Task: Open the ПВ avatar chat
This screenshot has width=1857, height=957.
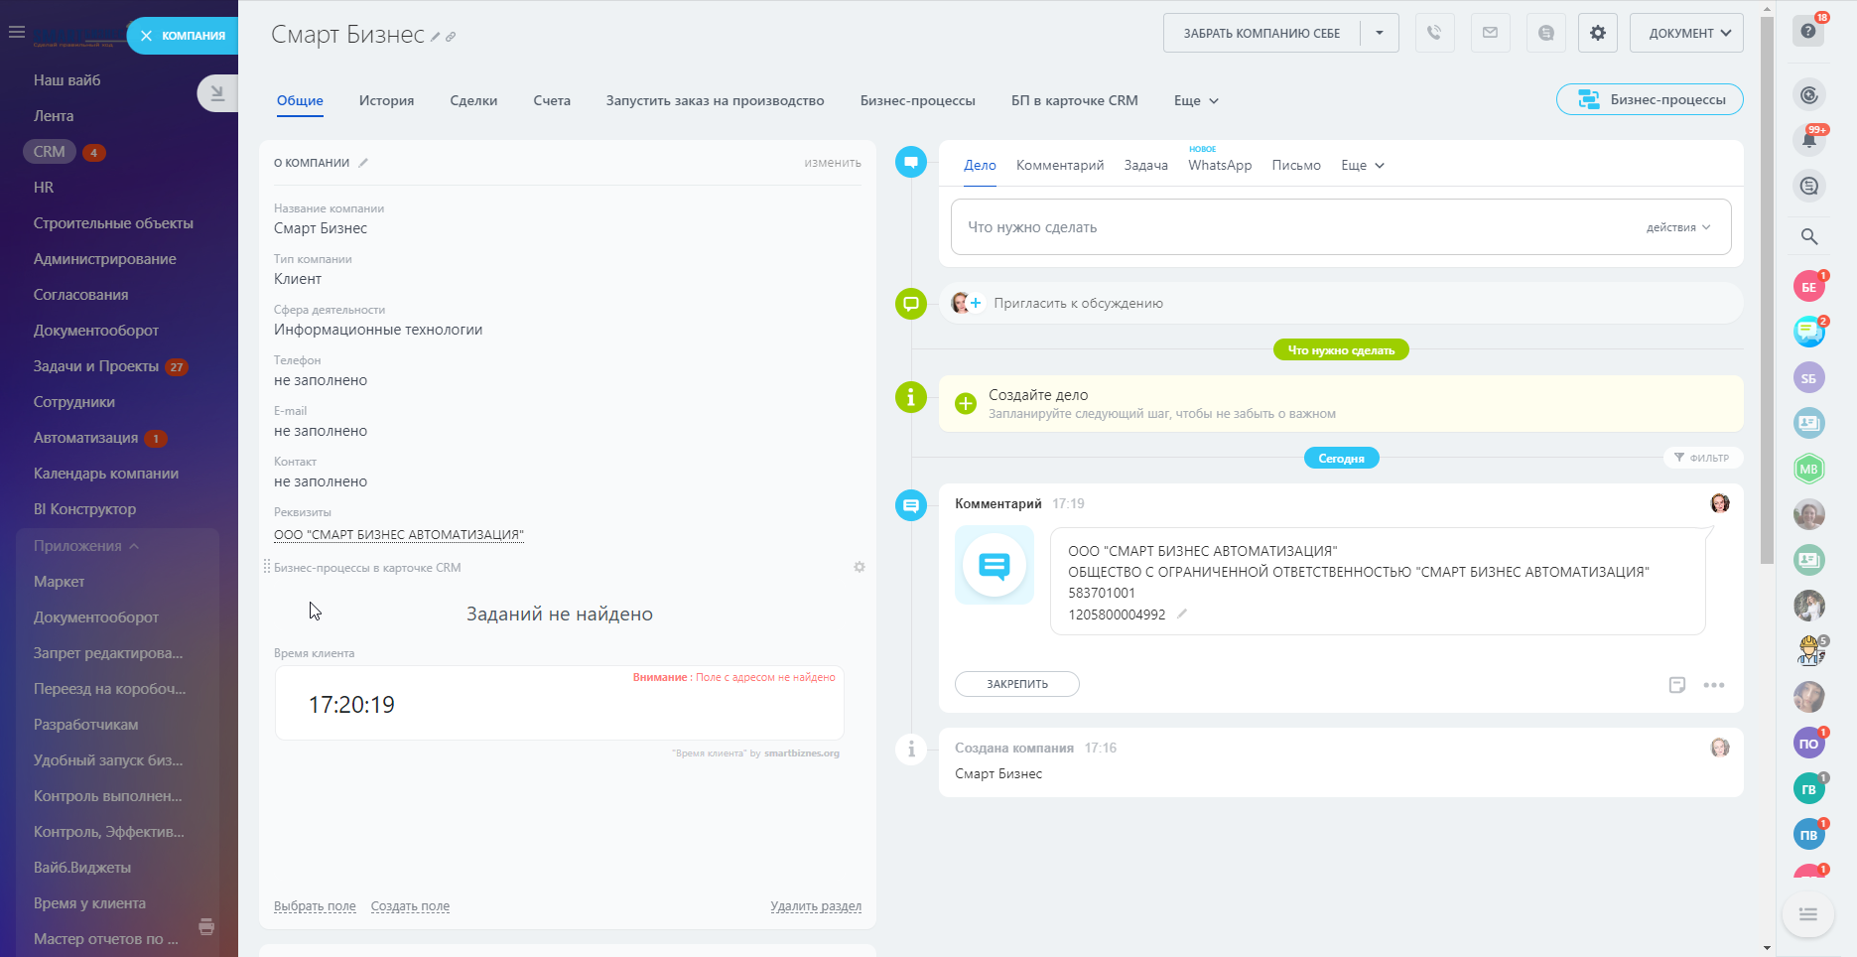Action: point(1808,835)
